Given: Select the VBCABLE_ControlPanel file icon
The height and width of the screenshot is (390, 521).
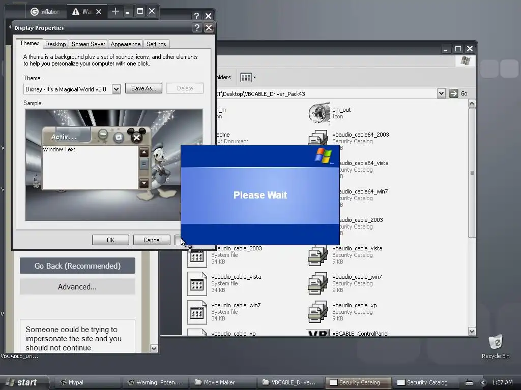Looking at the screenshot, I should (x=318, y=333).
